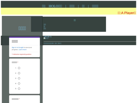Open the first navigation link before HOLO
The image size is (137, 103).
click(43, 6)
